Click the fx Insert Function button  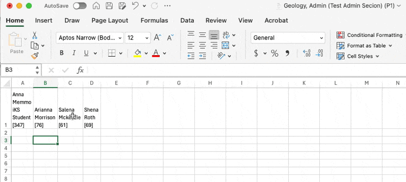pos(80,70)
